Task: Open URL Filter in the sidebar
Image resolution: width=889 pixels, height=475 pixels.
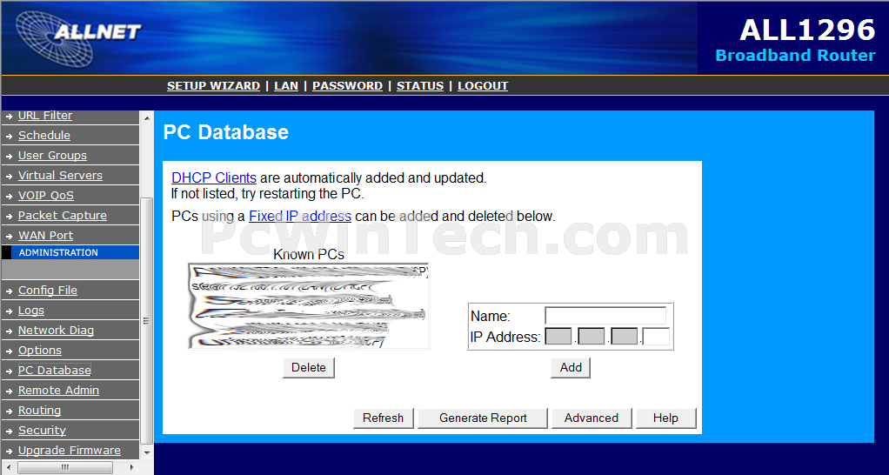Action: pyautogui.click(x=45, y=116)
